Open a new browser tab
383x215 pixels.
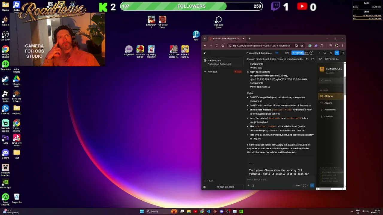(x=249, y=39)
